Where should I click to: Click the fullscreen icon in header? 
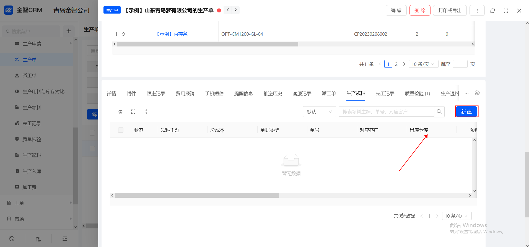coord(506,11)
